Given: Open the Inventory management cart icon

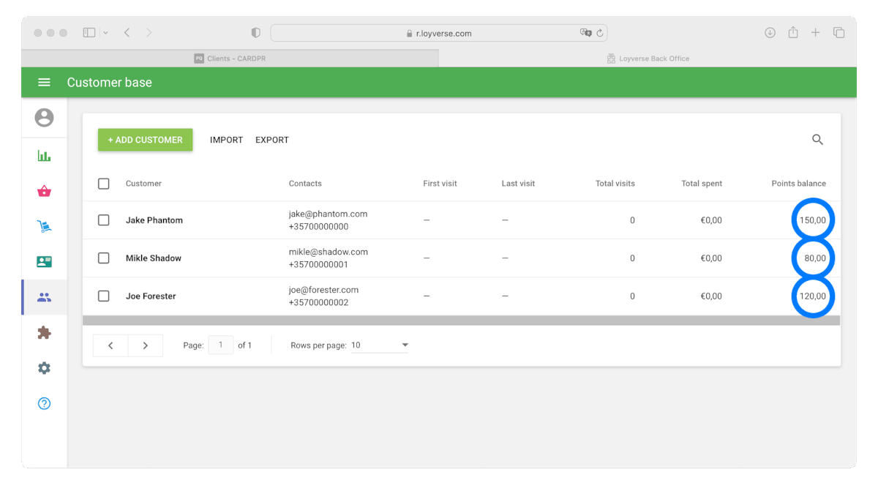Looking at the screenshot, I should [44, 227].
